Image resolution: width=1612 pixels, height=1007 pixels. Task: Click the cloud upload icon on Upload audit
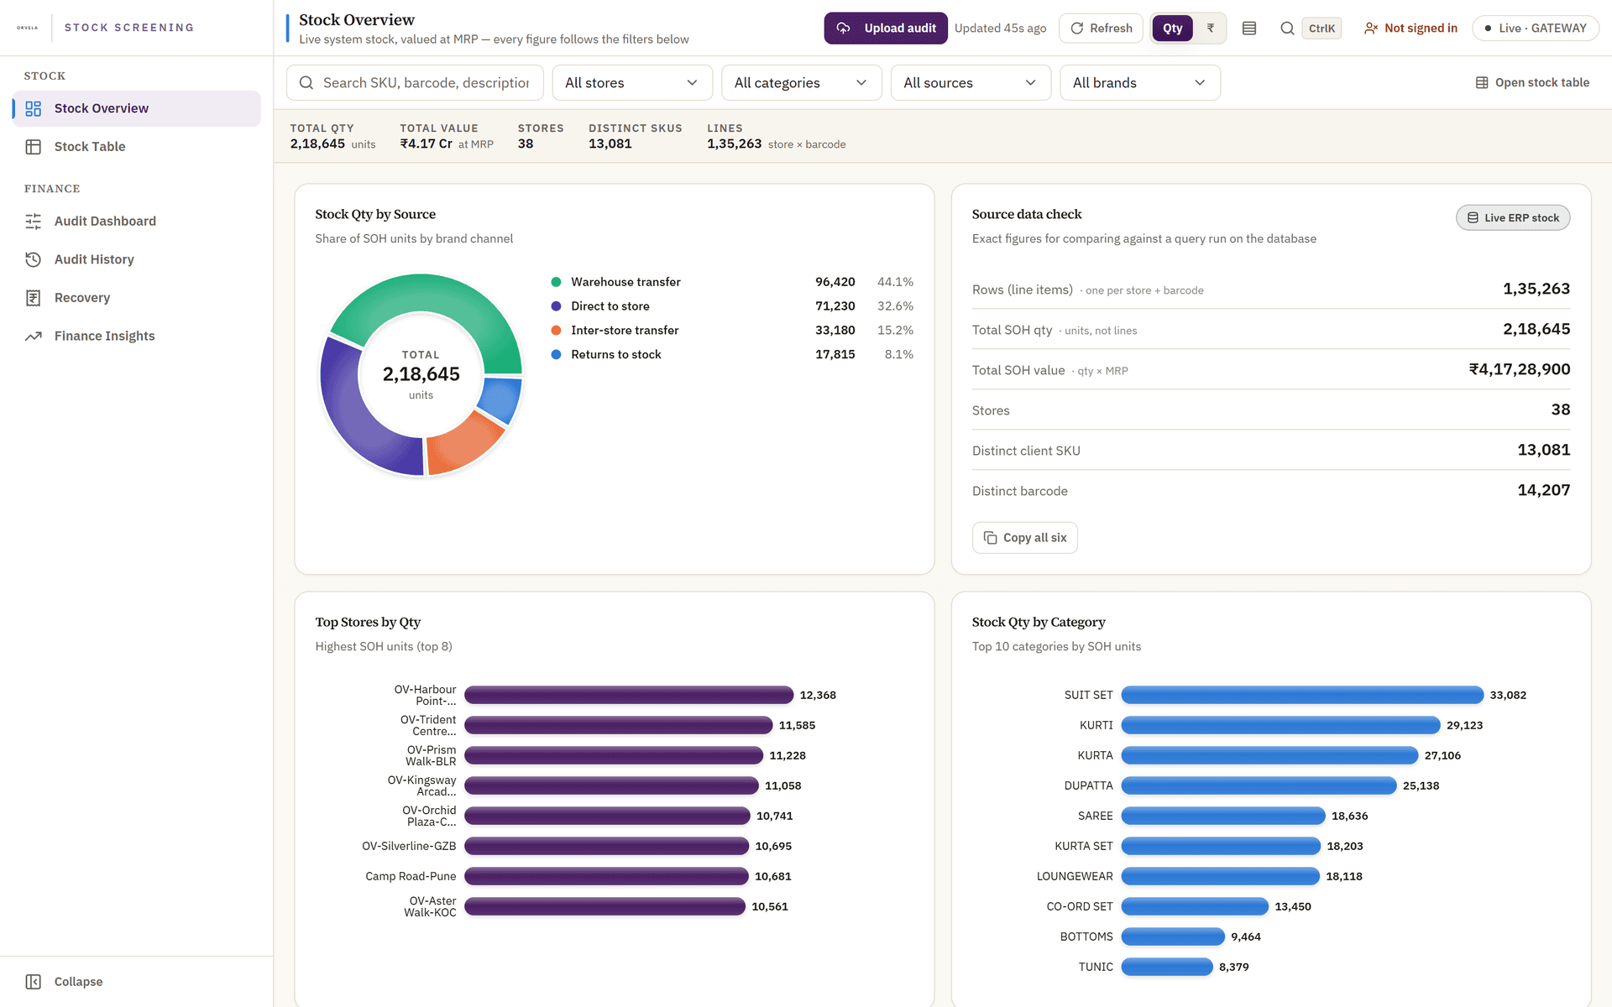pos(844,29)
